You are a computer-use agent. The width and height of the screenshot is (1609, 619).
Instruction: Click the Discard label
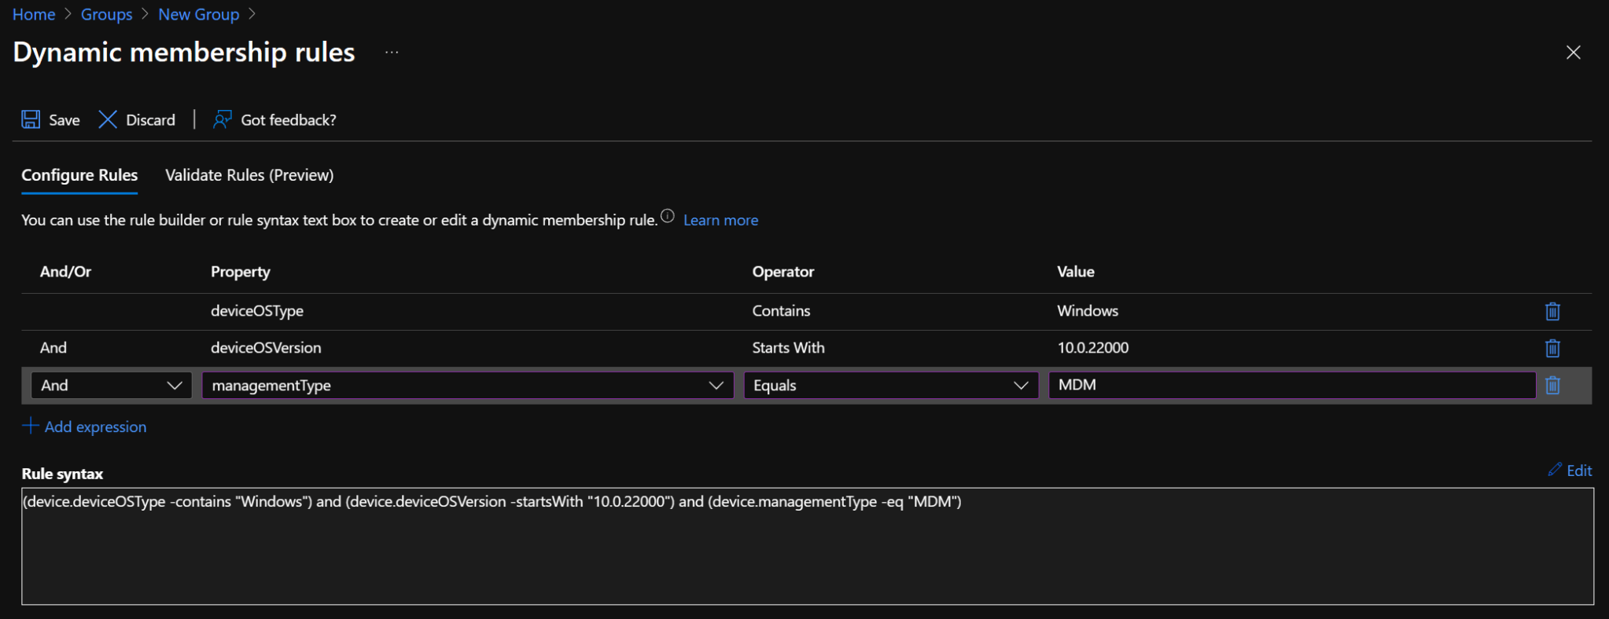(150, 120)
